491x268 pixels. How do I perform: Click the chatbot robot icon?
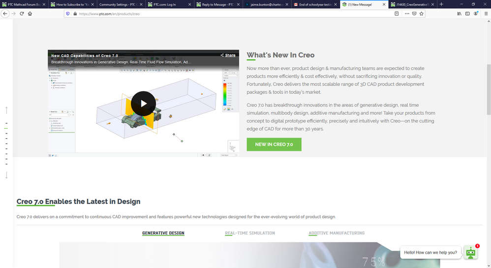(x=471, y=252)
